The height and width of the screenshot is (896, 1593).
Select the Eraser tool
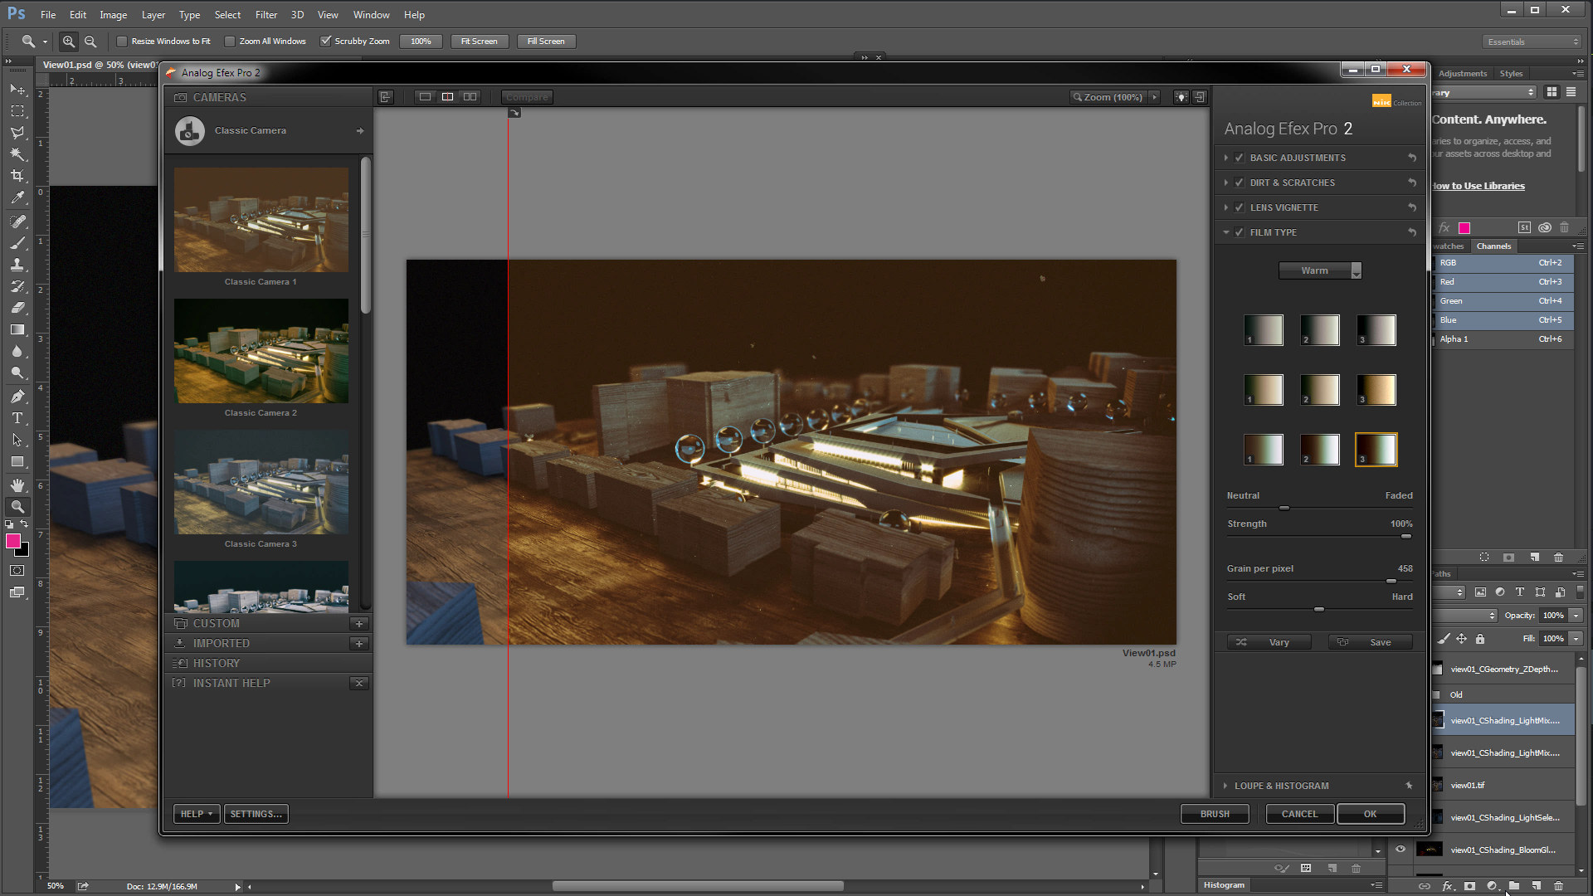[x=17, y=308]
